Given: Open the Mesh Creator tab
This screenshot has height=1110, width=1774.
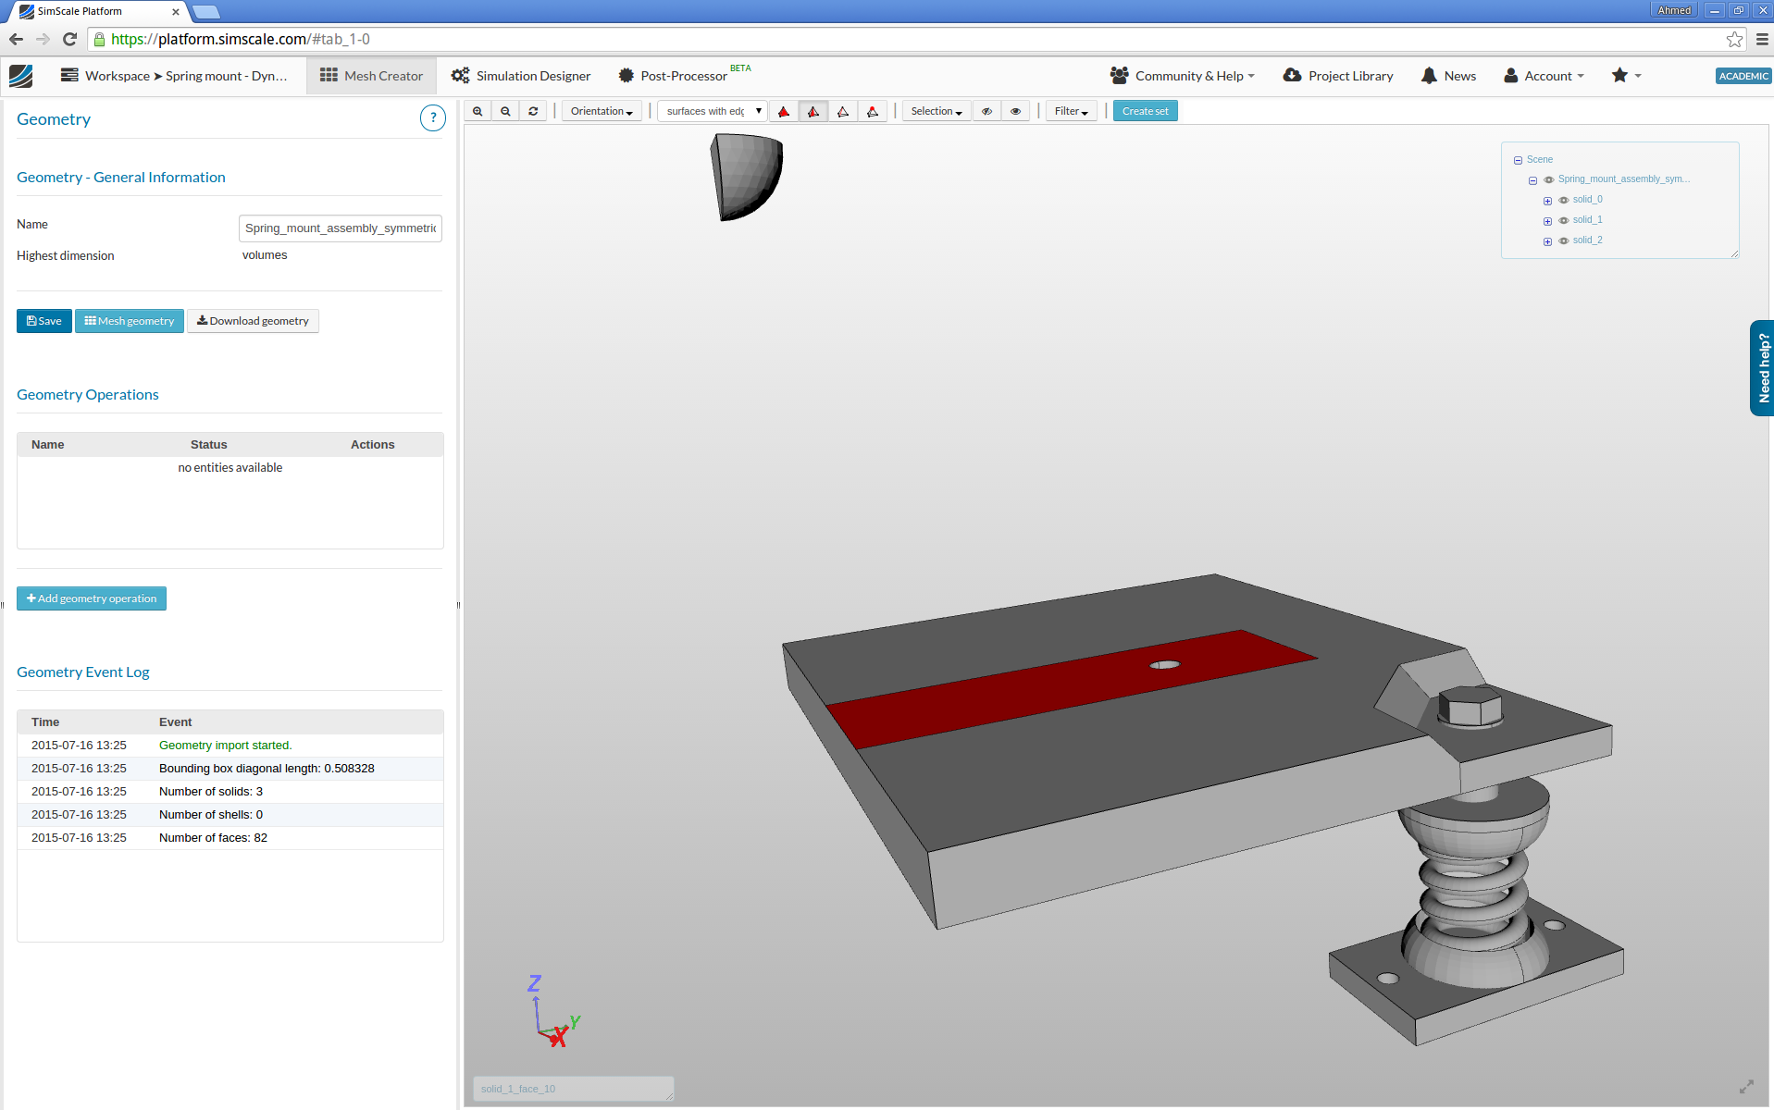Looking at the screenshot, I should (x=371, y=76).
